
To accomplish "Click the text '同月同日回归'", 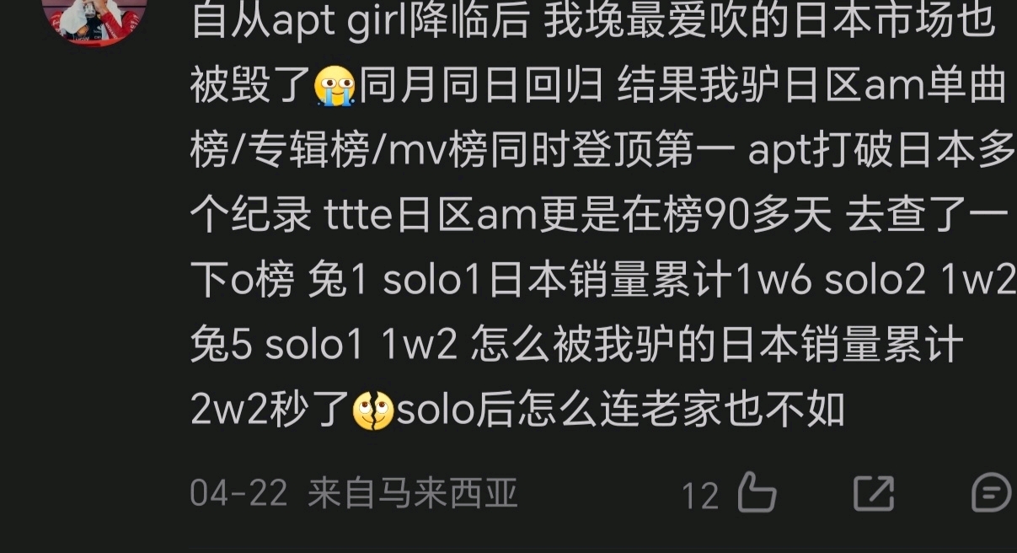I will coord(482,86).
